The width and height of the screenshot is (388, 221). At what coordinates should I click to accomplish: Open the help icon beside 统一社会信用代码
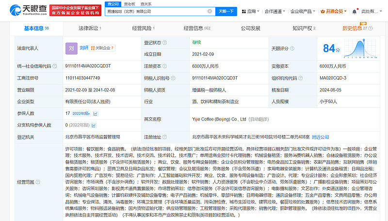(55, 66)
